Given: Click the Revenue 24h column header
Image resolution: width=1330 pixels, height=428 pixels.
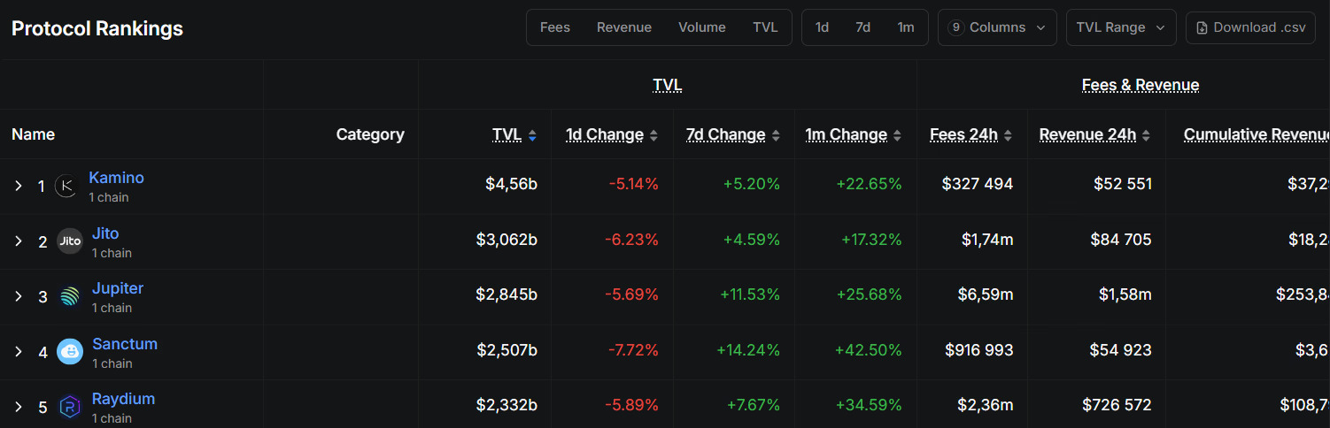Looking at the screenshot, I should [x=1087, y=134].
